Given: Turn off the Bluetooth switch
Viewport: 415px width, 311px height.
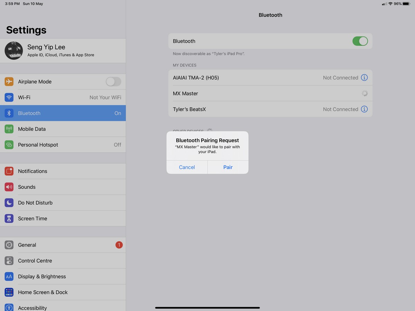Looking at the screenshot, I should [x=360, y=41].
